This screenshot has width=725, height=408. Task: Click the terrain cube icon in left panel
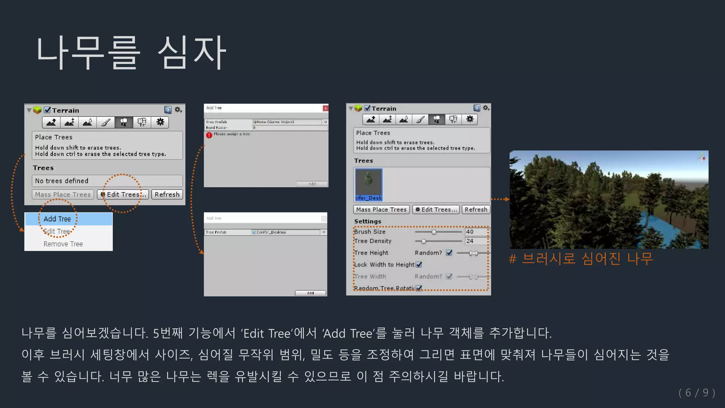pos(38,110)
